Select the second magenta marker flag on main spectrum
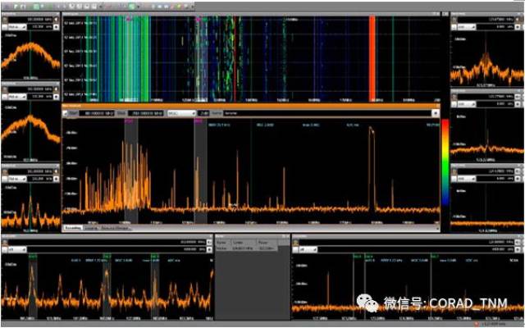 (x=199, y=121)
